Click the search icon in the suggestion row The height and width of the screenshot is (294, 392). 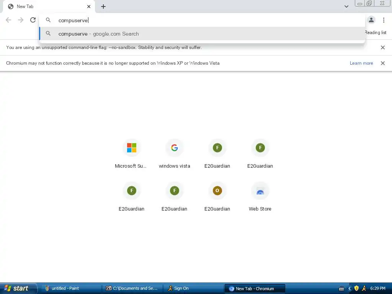pos(48,34)
